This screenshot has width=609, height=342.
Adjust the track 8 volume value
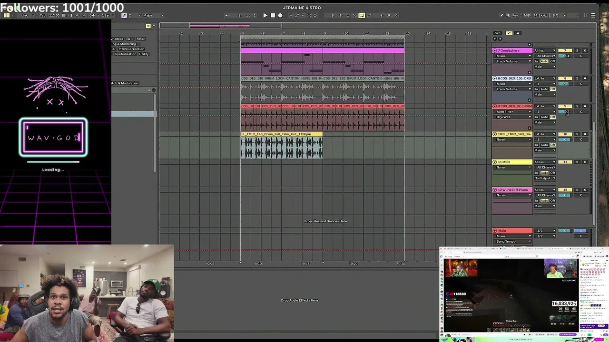(x=565, y=84)
